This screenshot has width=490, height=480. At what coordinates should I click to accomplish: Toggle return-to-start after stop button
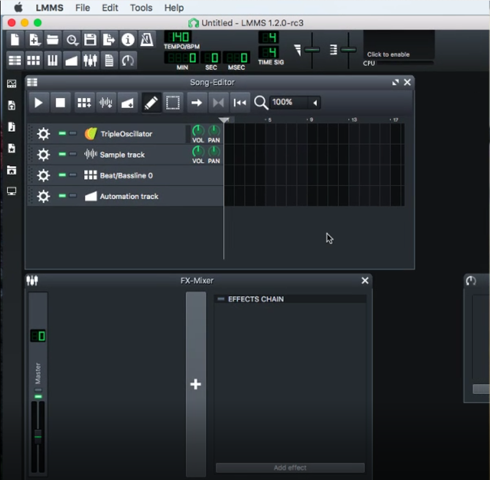(239, 102)
